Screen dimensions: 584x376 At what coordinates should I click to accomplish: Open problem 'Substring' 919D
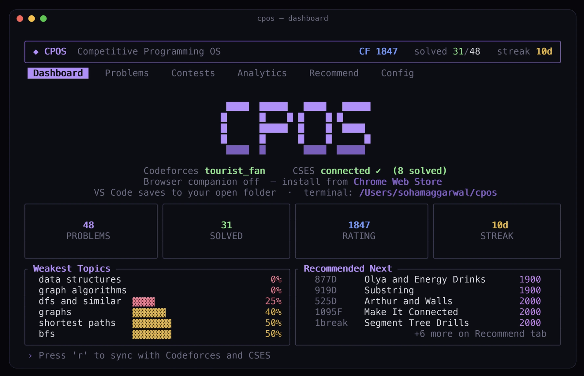click(389, 290)
